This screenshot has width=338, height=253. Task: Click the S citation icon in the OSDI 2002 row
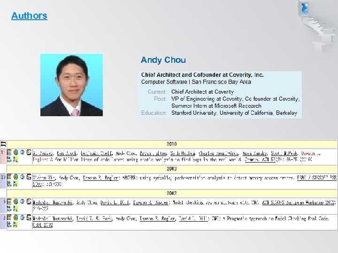tap(29, 217)
